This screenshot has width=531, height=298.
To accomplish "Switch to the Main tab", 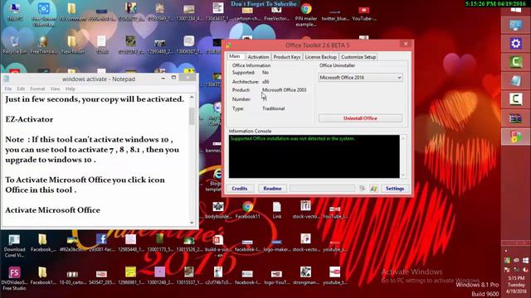I will (x=235, y=56).
